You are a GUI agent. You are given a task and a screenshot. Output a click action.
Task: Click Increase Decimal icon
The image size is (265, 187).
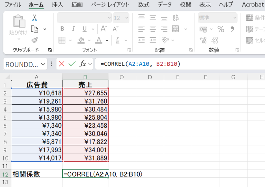point(203,40)
